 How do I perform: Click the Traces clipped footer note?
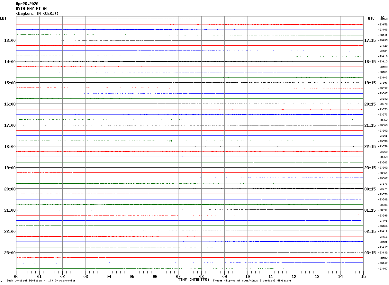click(x=252, y=280)
